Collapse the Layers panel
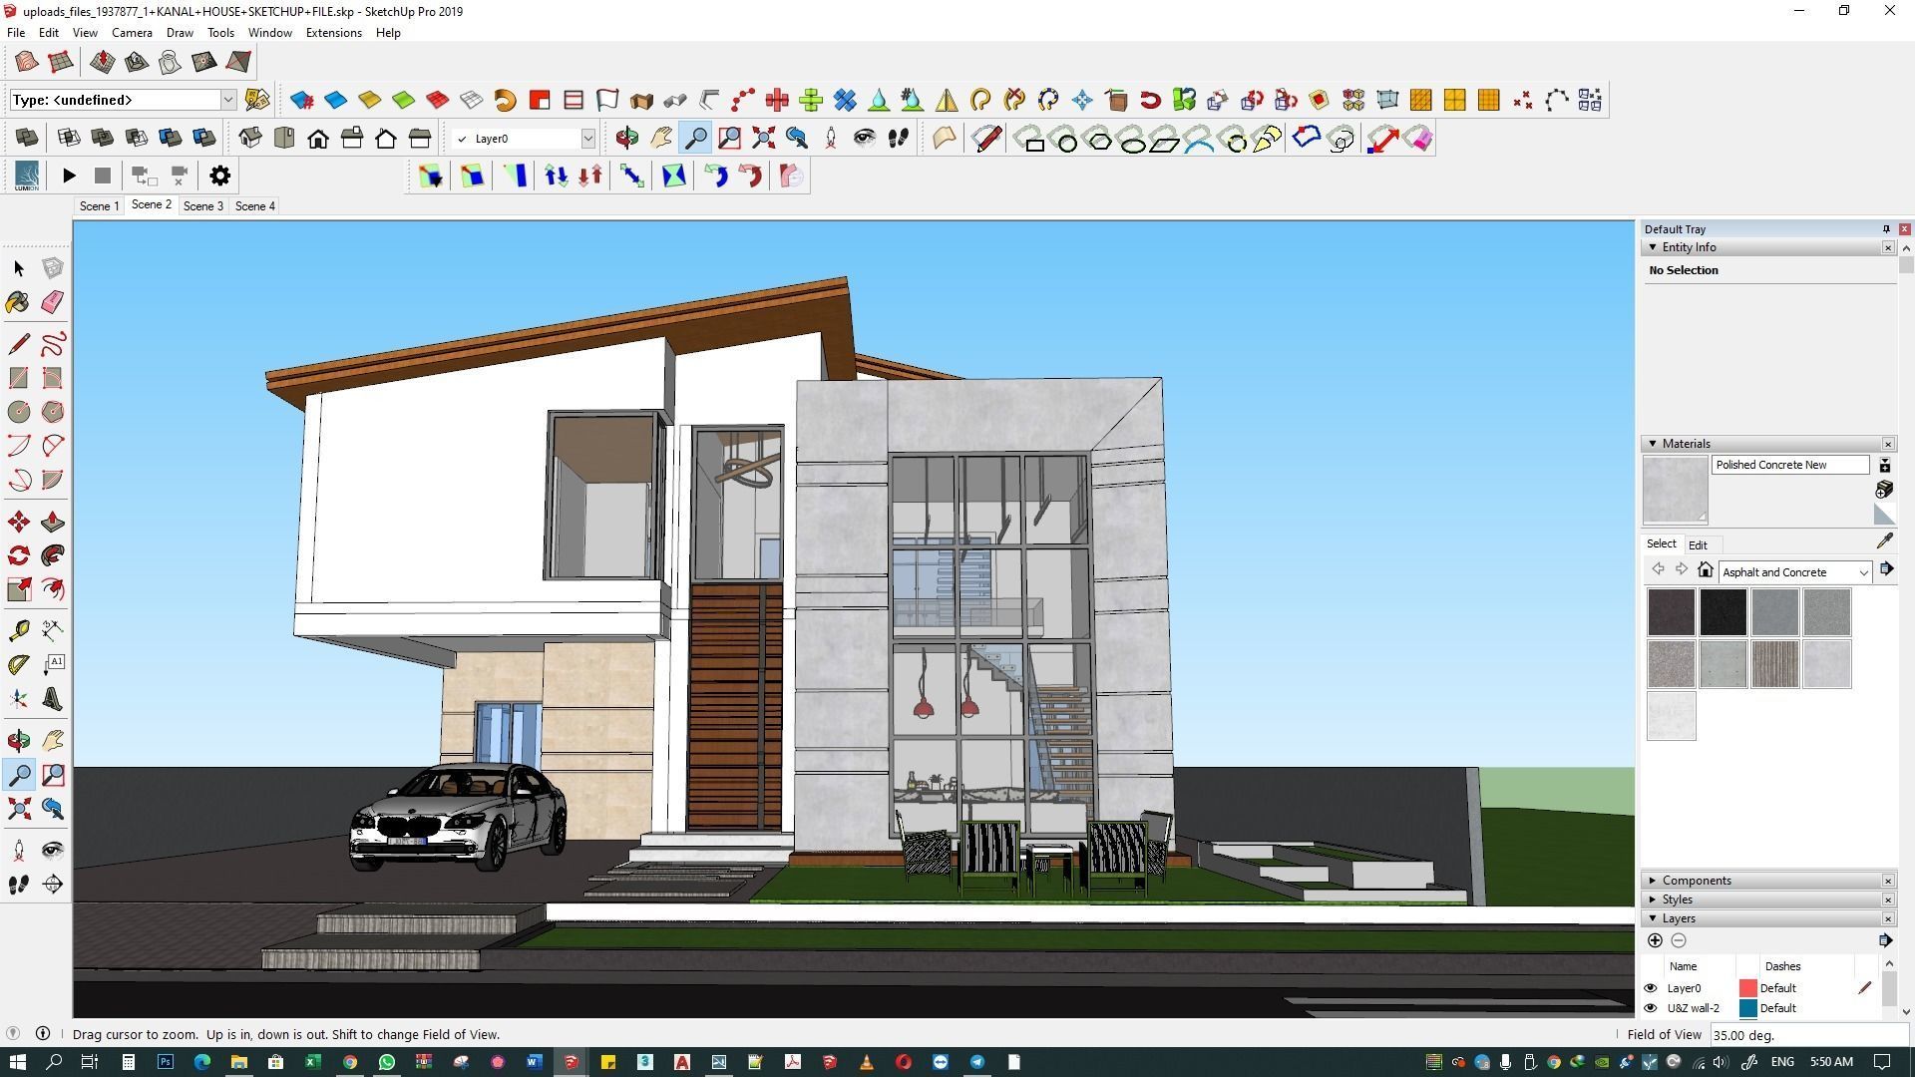The image size is (1915, 1077). coord(1653,918)
